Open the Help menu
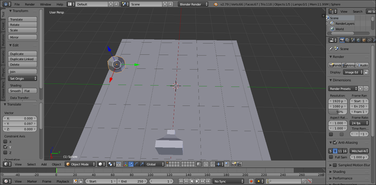This screenshot has height=185, width=376. 60,4
